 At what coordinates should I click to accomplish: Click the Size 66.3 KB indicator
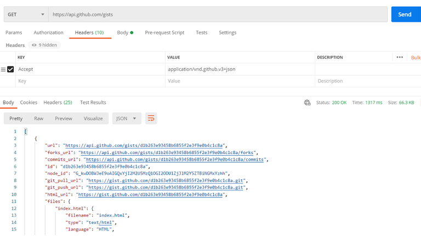[x=401, y=103]
